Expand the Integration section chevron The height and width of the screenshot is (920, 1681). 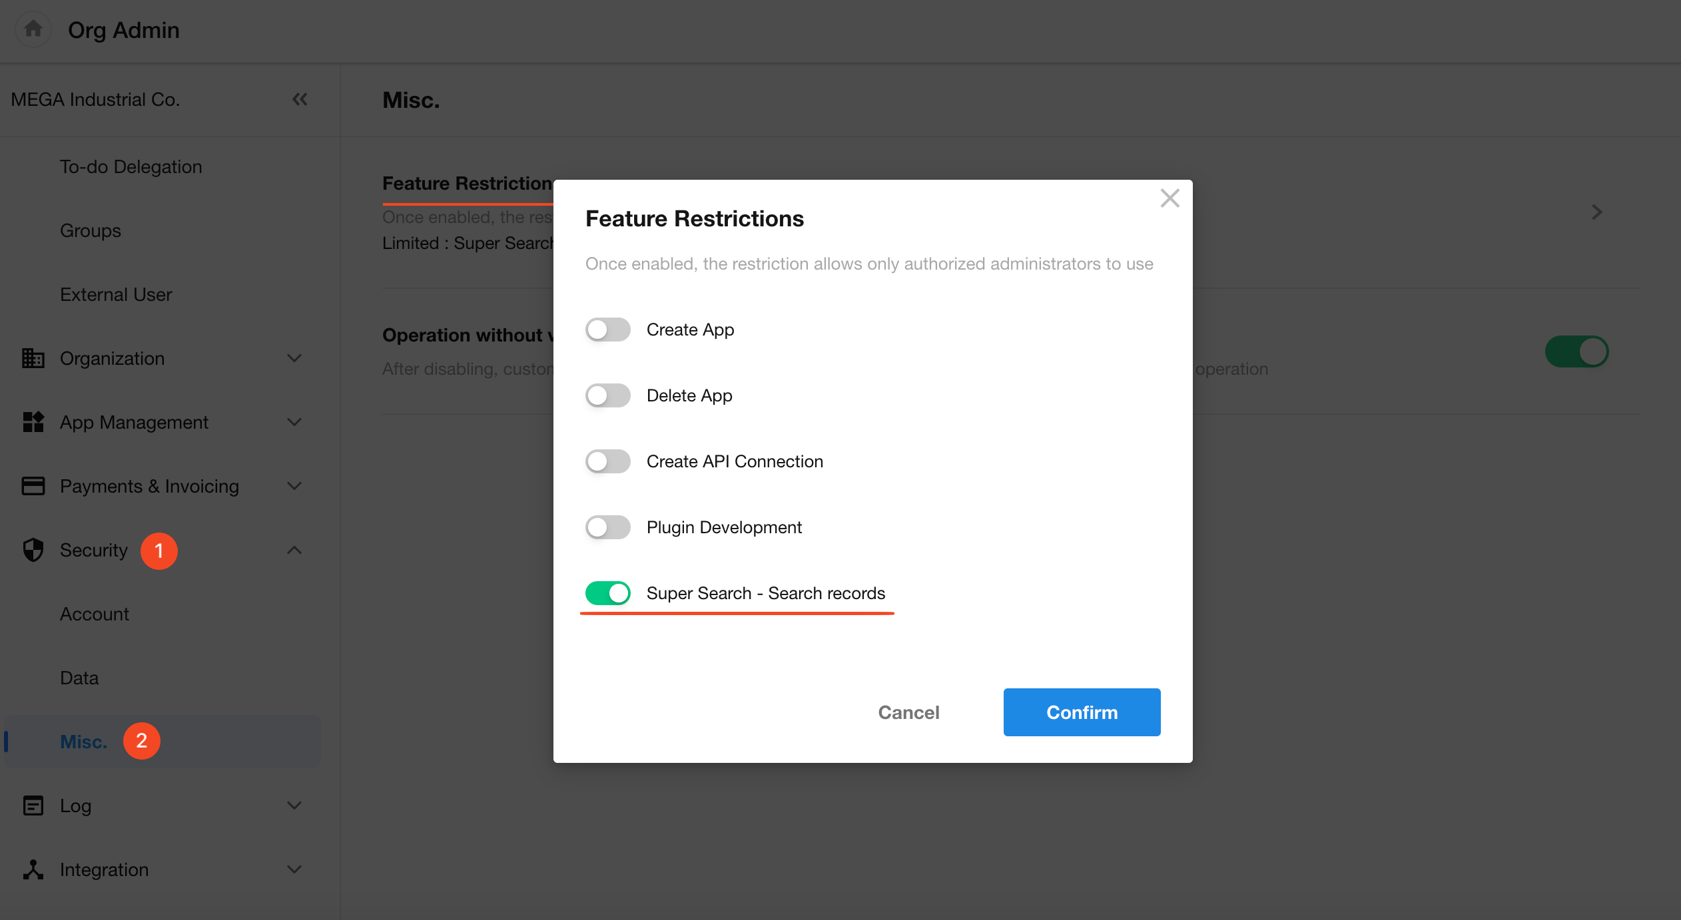coord(294,869)
